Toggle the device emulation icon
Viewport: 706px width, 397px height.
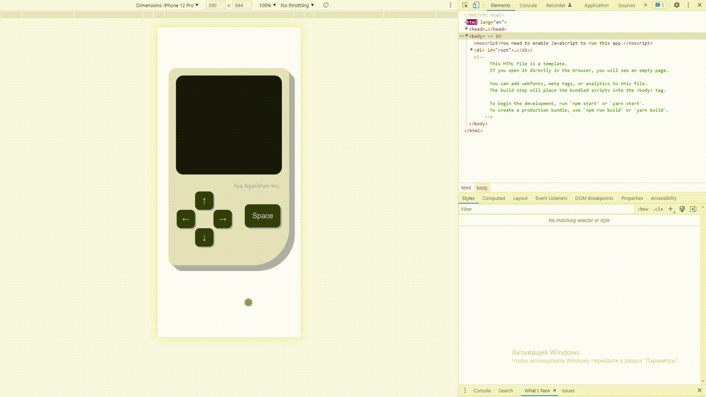[x=476, y=5]
